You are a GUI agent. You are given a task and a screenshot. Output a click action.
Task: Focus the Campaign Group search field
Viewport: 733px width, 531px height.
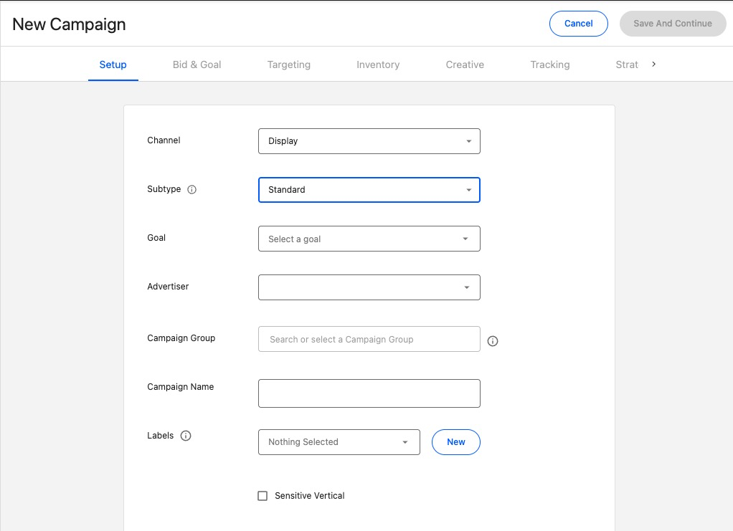(x=369, y=339)
